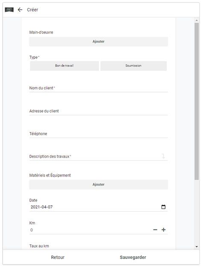Click the Retour button at bottom
Screen dimensions: 201x267
coord(58,257)
